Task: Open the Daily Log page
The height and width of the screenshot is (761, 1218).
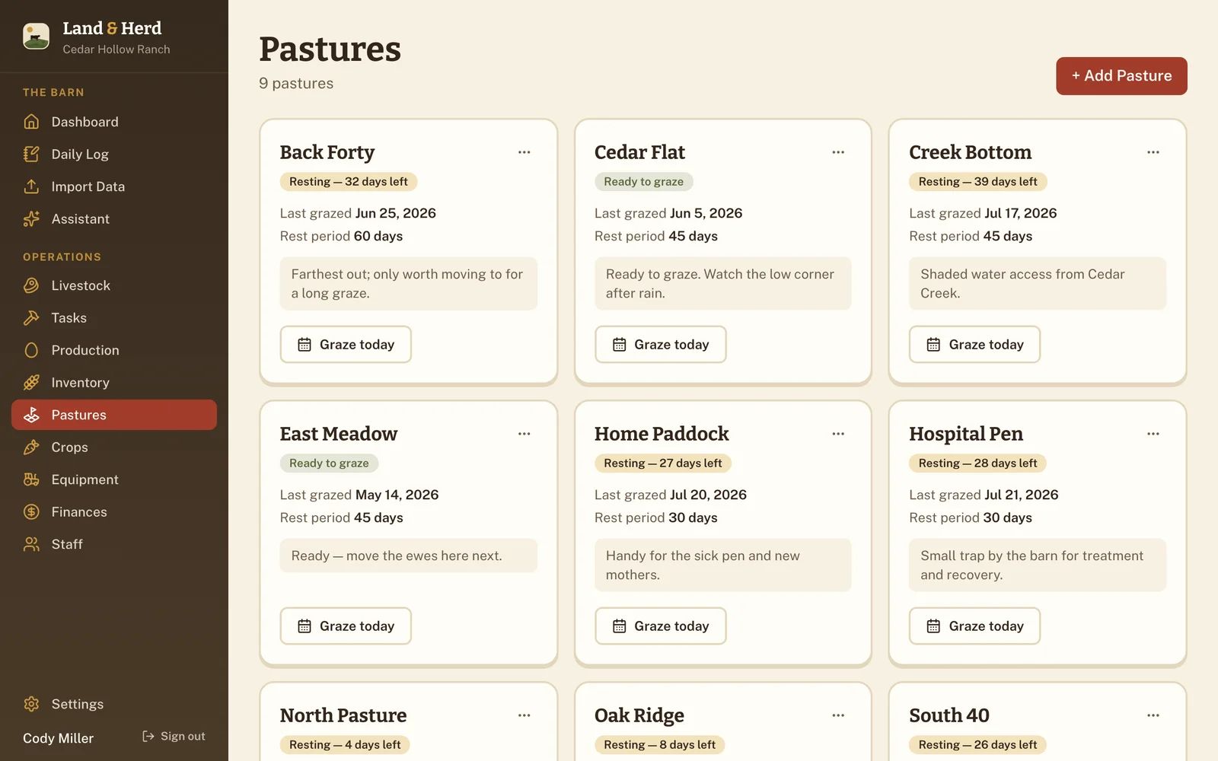Action: tap(114, 154)
